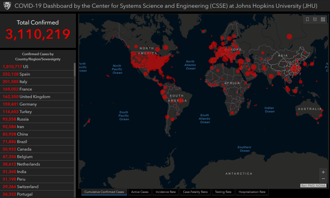Zoom in with the plus button
The height and width of the screenshot is (198, 330).
(x=323, y=172)
